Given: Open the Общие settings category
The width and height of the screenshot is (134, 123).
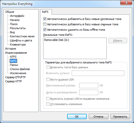Looking at the screenshot, I should (x=10, y=12).
